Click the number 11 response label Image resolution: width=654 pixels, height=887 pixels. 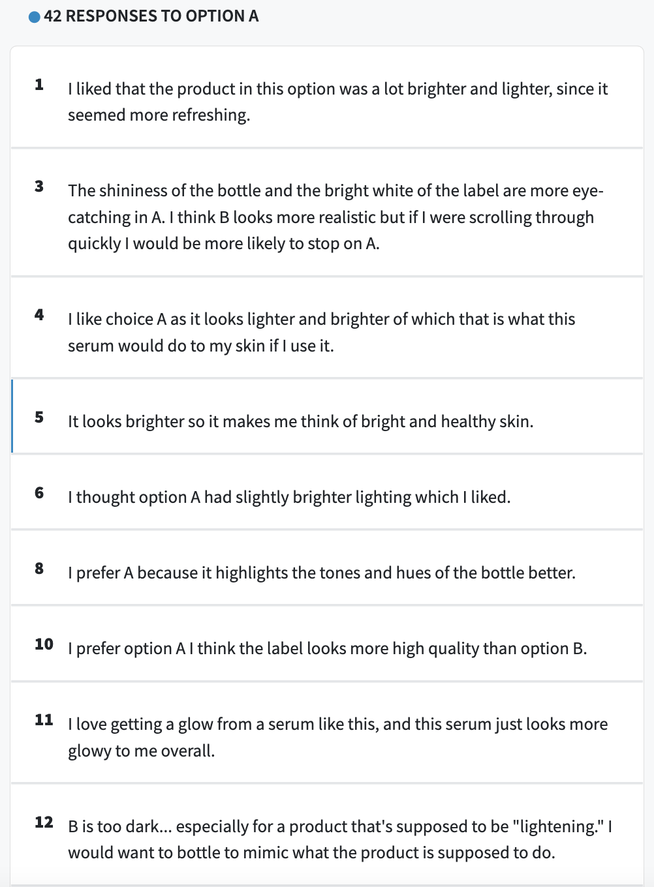(44, 720)
